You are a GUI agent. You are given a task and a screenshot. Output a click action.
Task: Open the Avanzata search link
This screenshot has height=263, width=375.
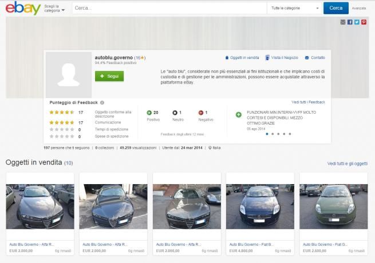pos(359,9)
